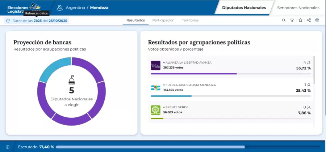Screen dimensions: 326x152
Task: Open the Participación tab
Action: [x=163, y=20]
